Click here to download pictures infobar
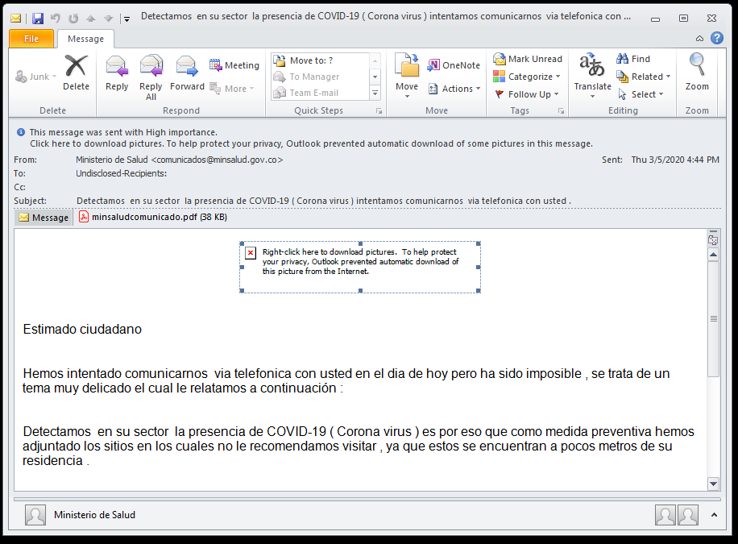Viewport: 738px width, 544px height. [311, 143]
